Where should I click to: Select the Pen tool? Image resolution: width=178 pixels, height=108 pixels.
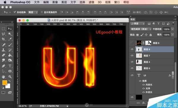pos(3,66)
